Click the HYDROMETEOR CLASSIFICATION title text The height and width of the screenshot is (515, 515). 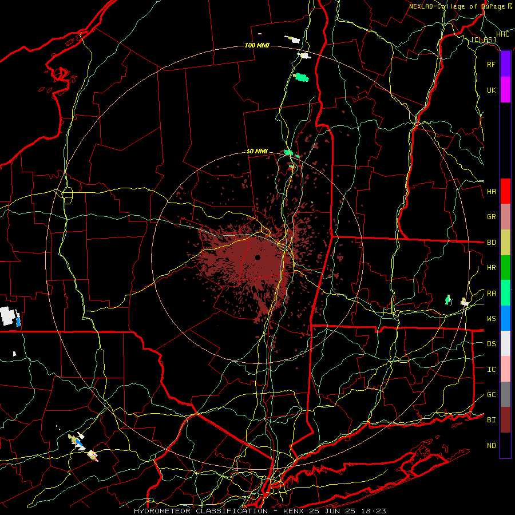coord(201,511)
